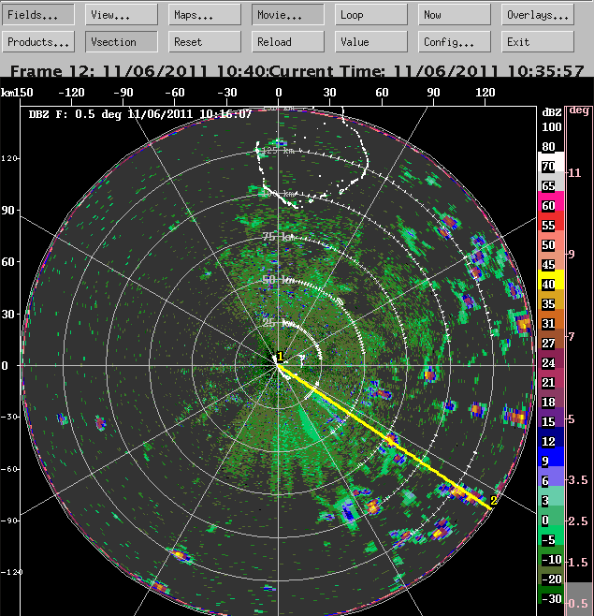Click the 125 km range ring label
The height and width of the screenshot is (616, 594).
(x=279, y=151)
